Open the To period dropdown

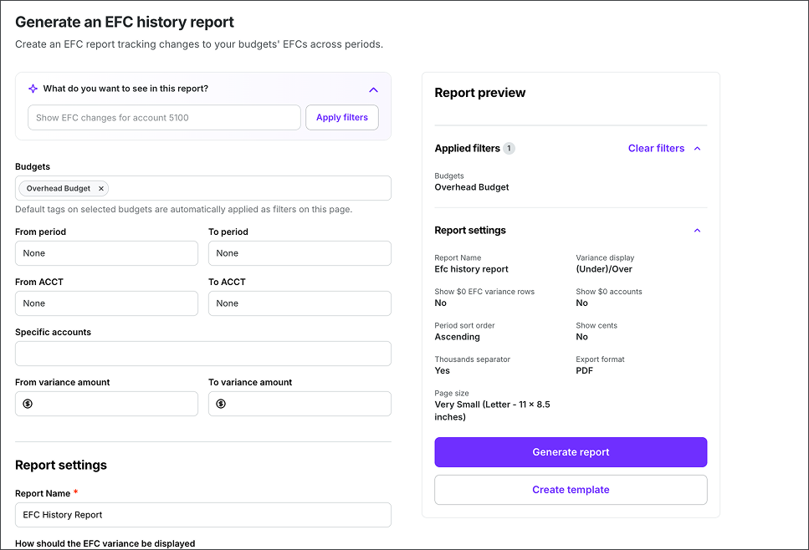[300, 253]
